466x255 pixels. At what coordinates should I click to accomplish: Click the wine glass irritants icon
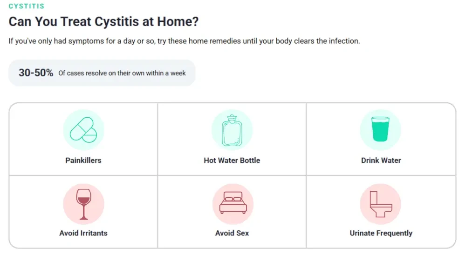pos(83,204)
